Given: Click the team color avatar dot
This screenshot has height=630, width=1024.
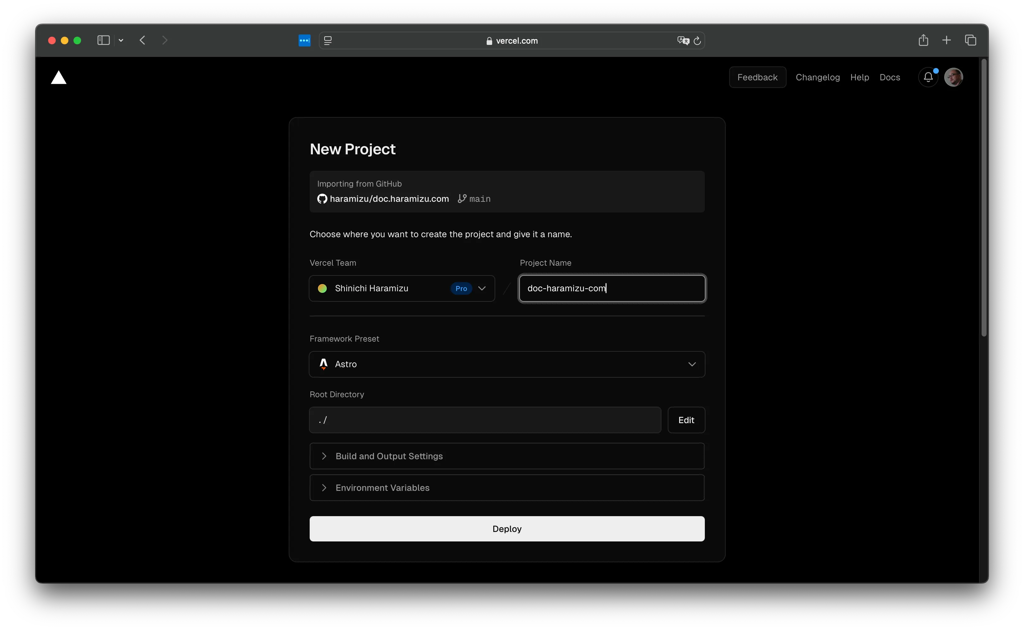Looking at the screenshot, I should [322, 288].
